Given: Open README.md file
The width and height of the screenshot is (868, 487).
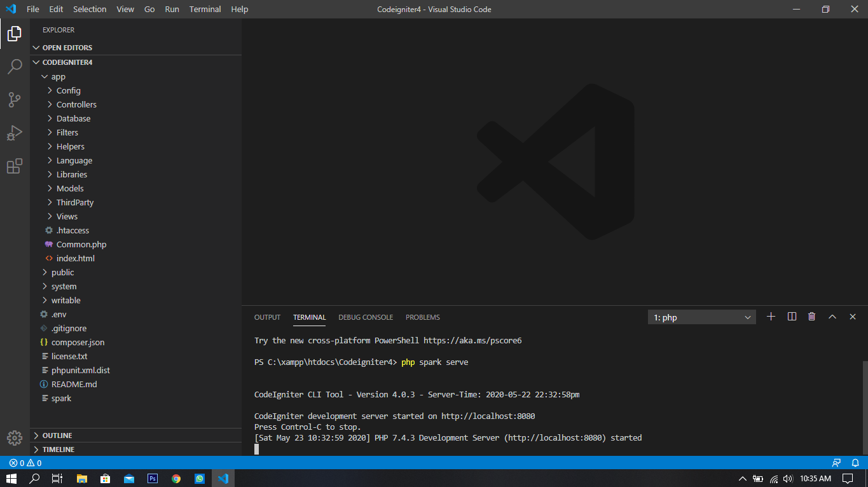Looking at the screenshot, I should (135, 384).
